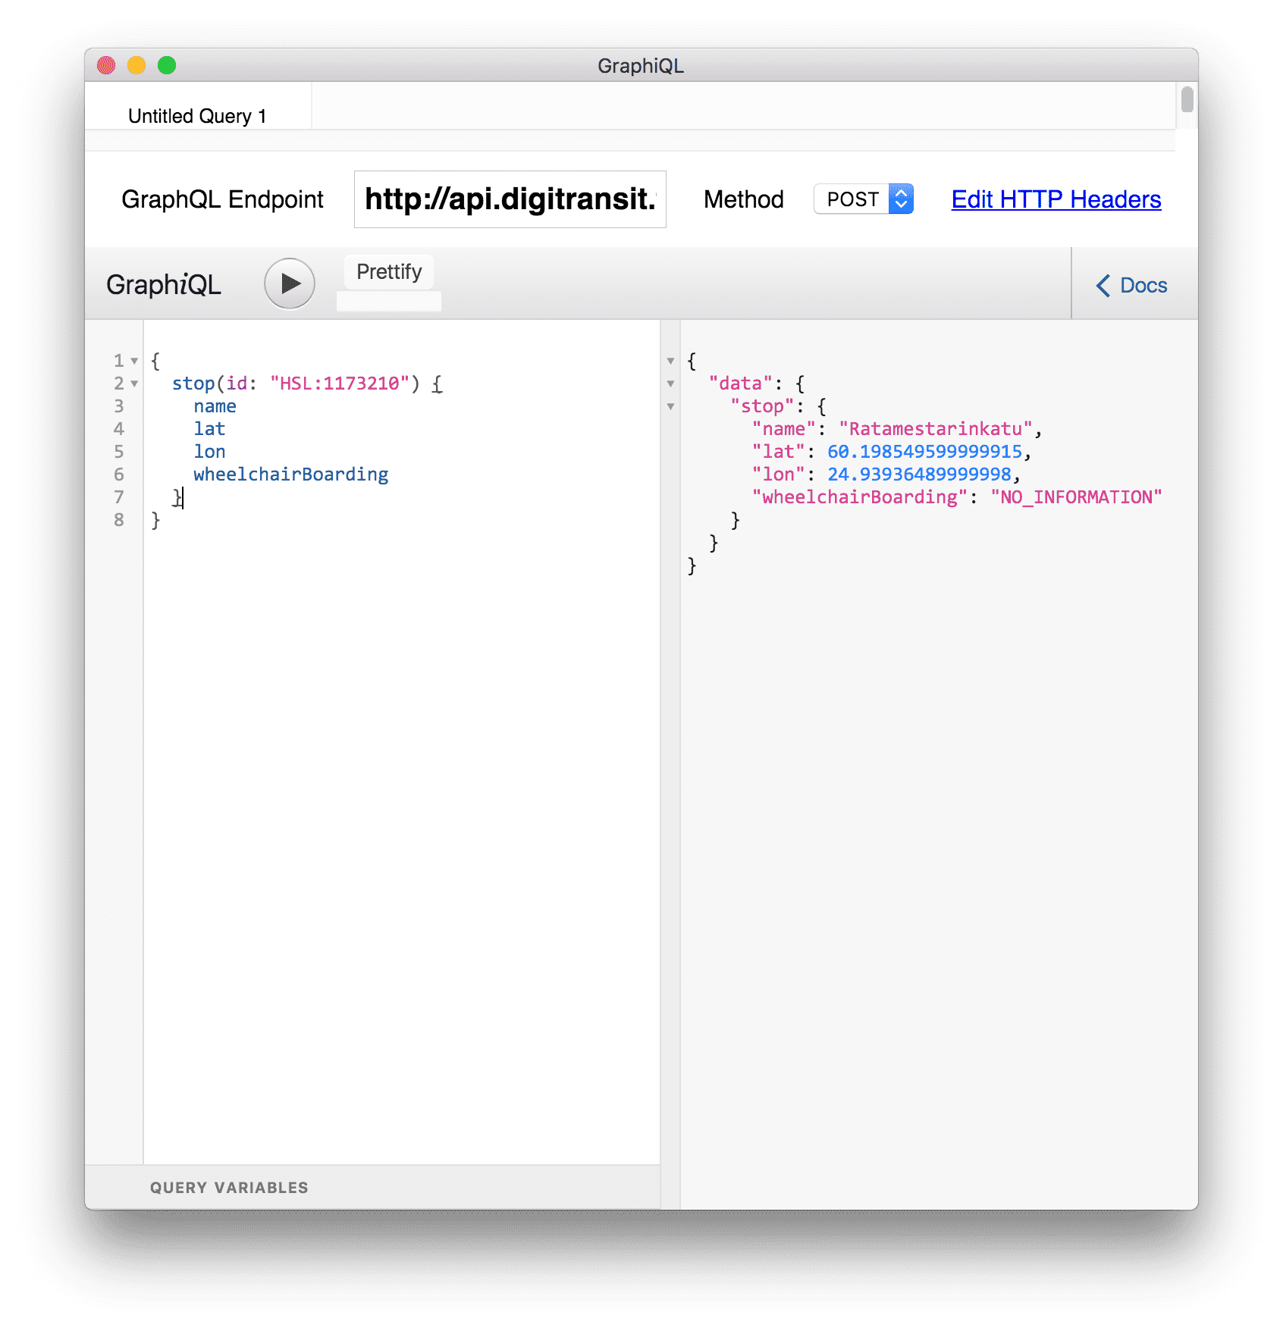
Task: Collapse the fold arrow on query line 1
Action: tap(134, 361)
